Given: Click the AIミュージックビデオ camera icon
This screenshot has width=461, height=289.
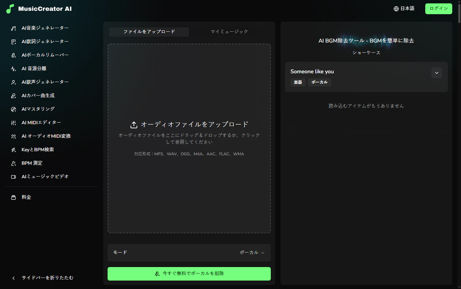Looking at the screenshot, I should tap(13, 177).
